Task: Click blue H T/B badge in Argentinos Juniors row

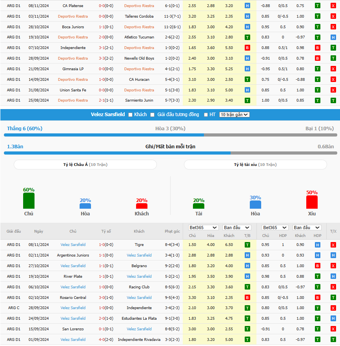Action: coord(247,255)
